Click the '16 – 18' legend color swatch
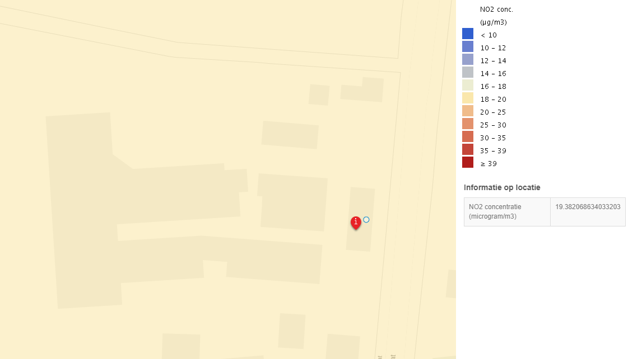The height and width of the screenshot is (359, 628). click(468, 85)
